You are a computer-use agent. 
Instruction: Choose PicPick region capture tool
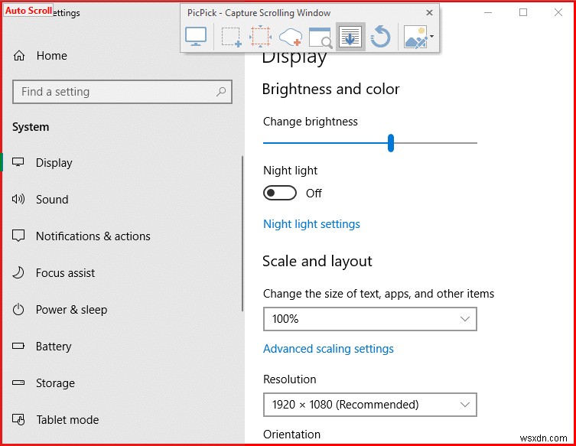232,37
